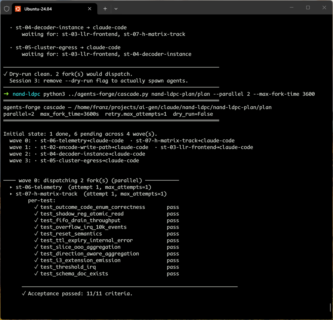Click 'test_schema_doc_exists' test name
The width and height of the screenshot is (333, 320).
74,274
